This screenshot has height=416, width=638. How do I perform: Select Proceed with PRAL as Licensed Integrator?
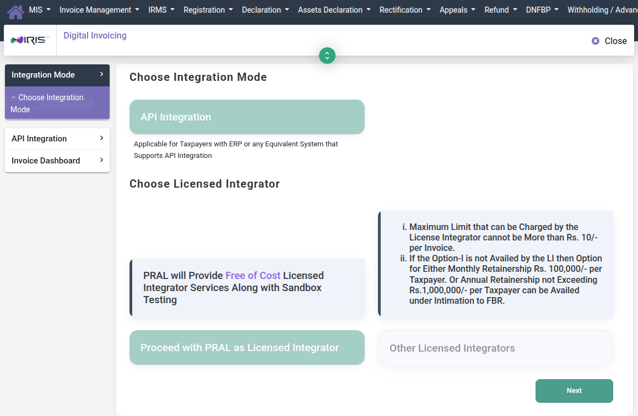click(246, 347)
